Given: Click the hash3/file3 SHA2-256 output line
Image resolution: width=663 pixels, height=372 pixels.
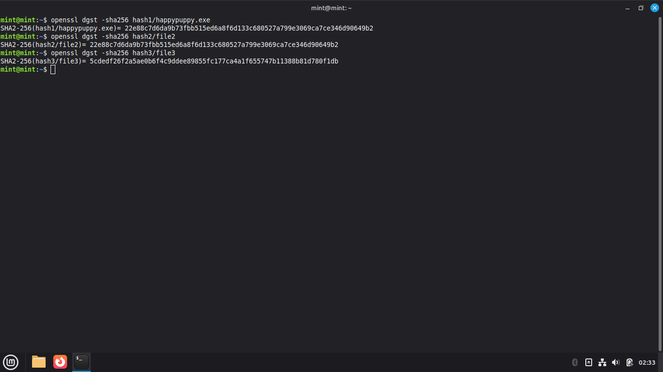Looking at the screenshot, I should pos(169,62).
